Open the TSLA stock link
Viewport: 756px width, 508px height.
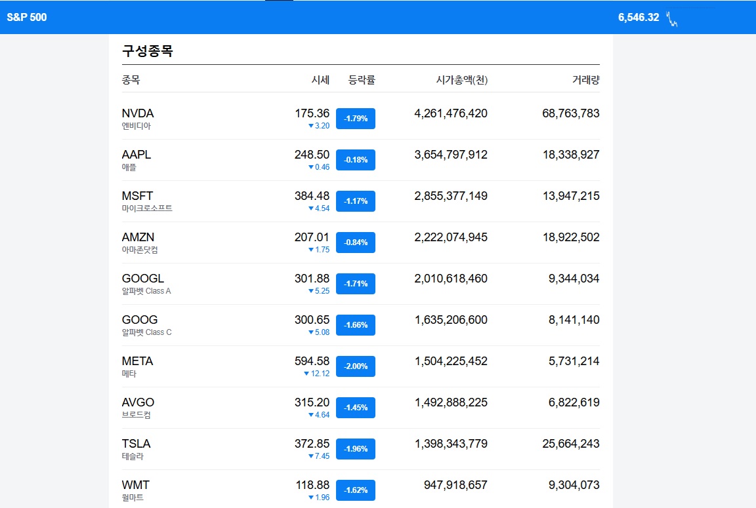(136, 444)
